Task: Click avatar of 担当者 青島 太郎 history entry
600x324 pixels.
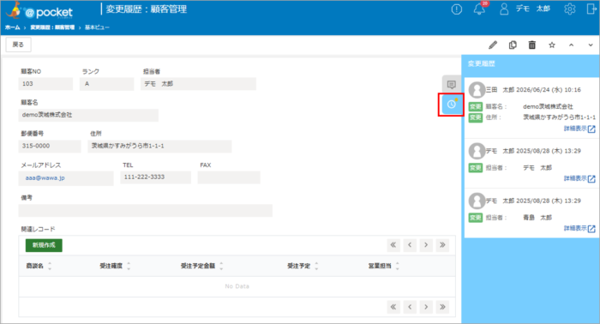Action: pyautogui.click(x=477, y=201)
